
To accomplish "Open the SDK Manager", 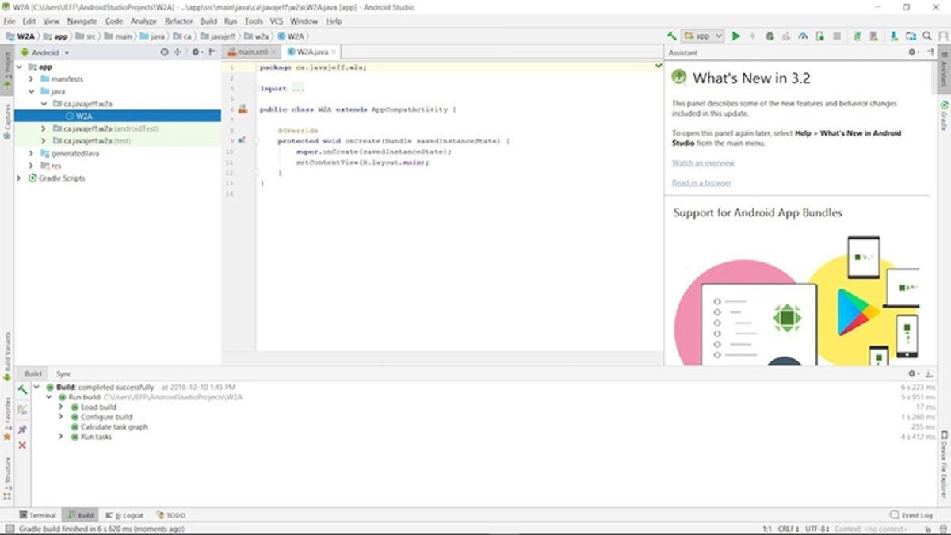I will (894, 36).
